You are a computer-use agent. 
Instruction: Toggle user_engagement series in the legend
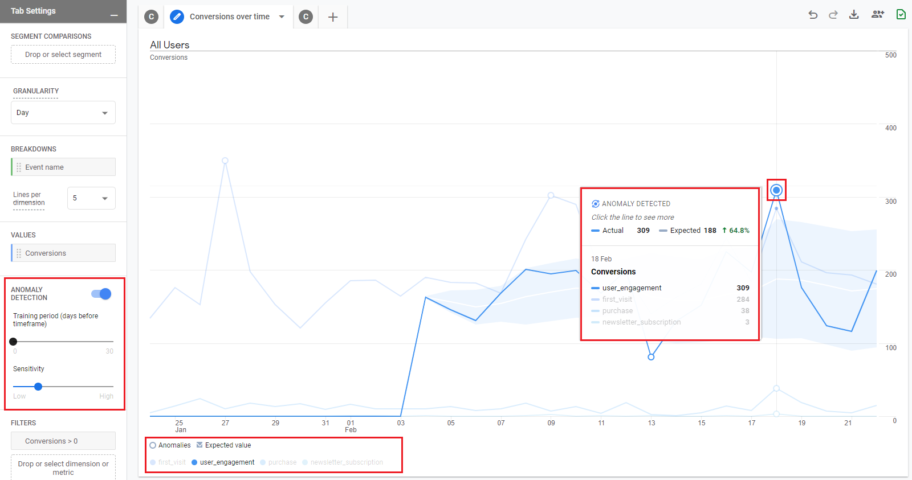[223, 462]
